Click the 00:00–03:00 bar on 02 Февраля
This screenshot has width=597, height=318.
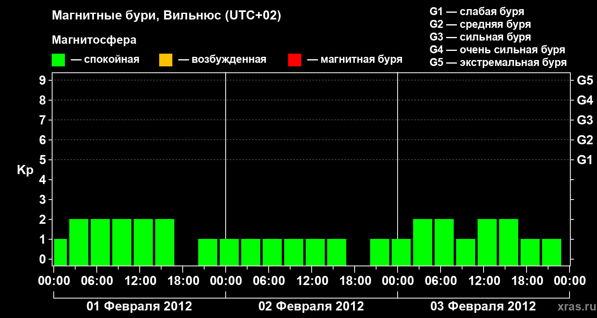[229, 252]
